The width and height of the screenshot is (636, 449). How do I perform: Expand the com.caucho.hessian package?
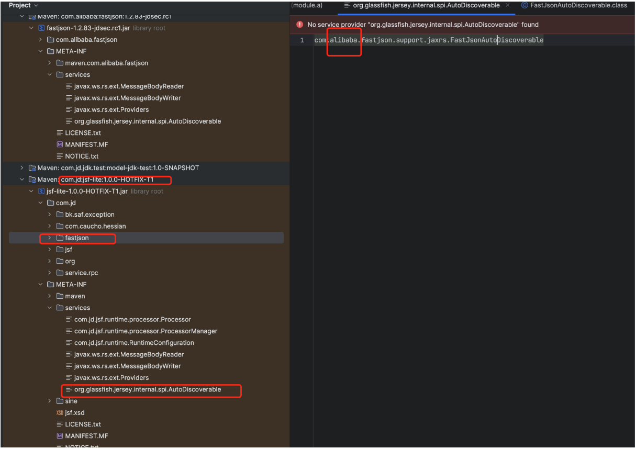[50, 226]
